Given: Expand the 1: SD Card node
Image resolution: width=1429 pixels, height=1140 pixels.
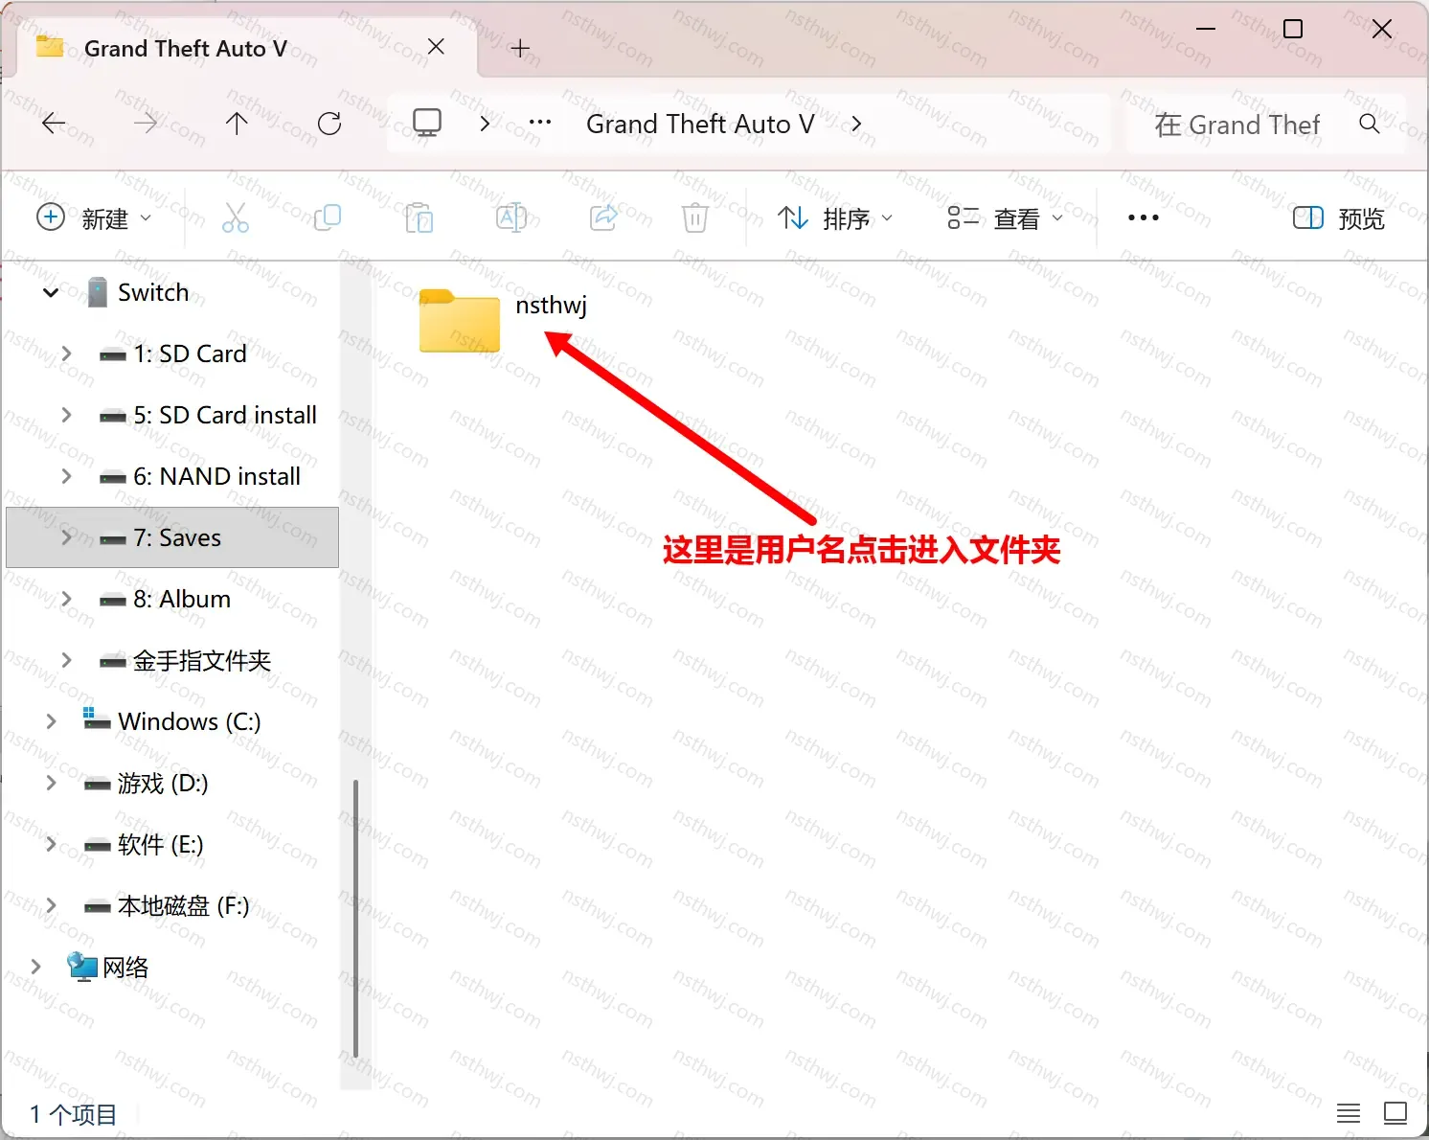Looking at the screenshot, I should point(66,353).
